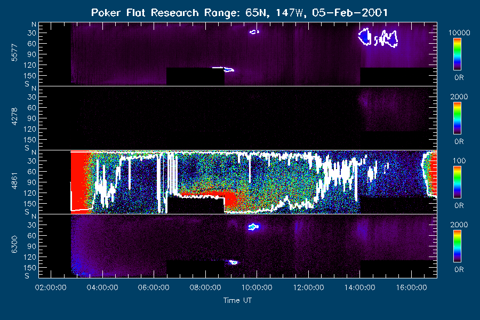Pick the 6300 panel color bar
The width and height of the screenshot is (480, 320).
click(458, 246)
